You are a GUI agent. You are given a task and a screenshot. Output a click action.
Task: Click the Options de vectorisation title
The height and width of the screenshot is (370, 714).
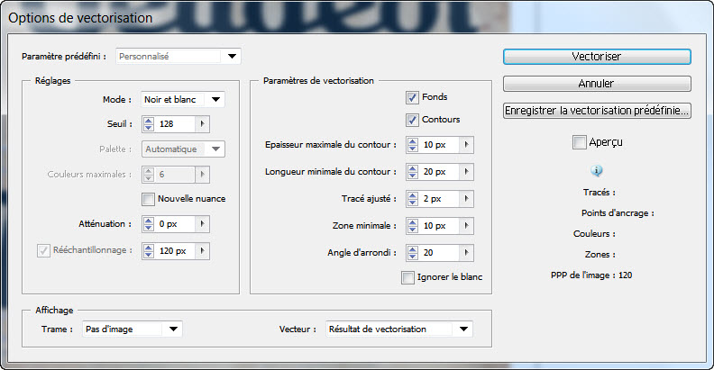[x=80, y=18]
